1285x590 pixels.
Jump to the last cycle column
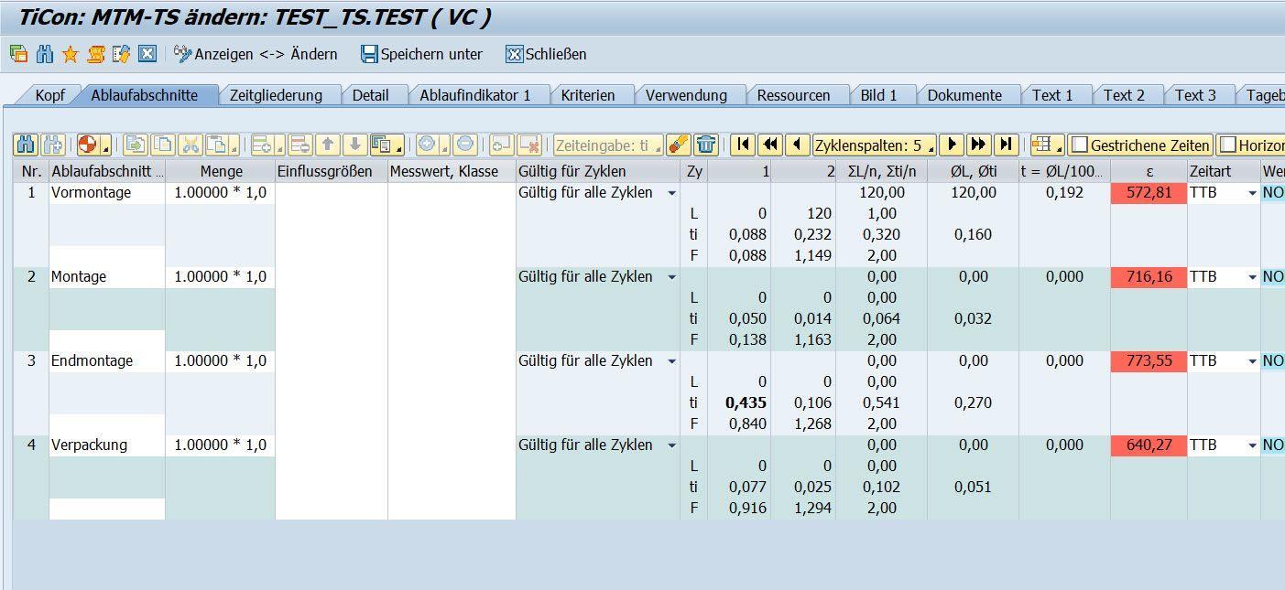pyautogui.click(x=1006, y=145)
